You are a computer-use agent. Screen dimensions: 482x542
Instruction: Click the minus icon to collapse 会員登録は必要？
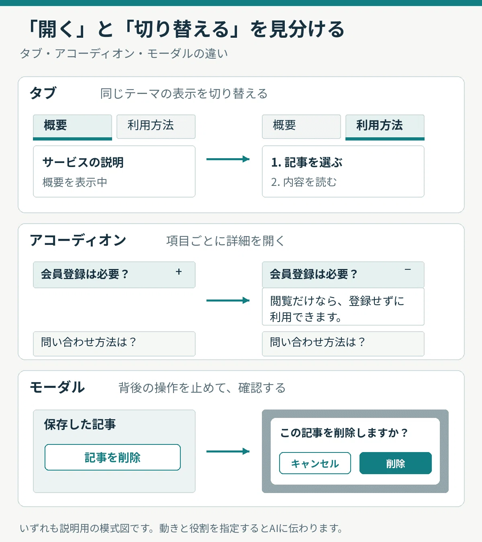(x=408, y=269)
